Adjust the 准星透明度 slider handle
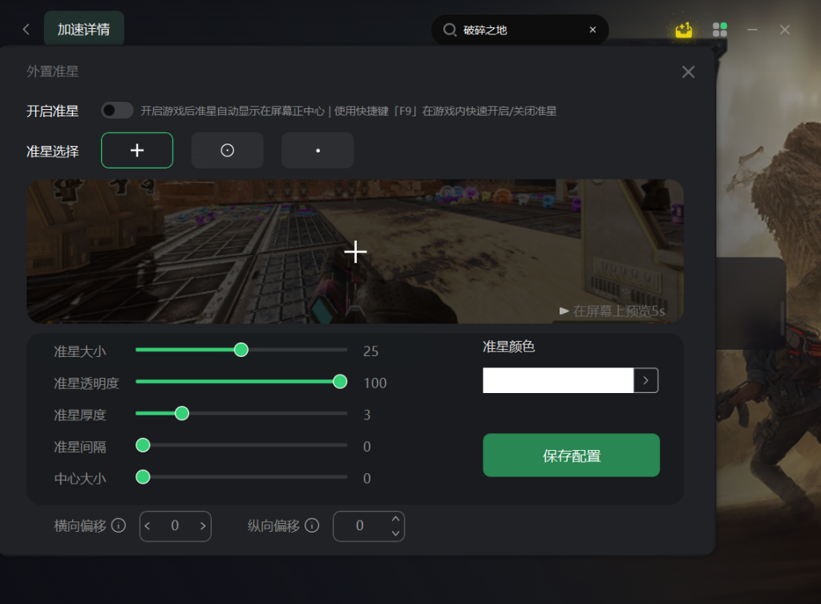 coord(340,382)
